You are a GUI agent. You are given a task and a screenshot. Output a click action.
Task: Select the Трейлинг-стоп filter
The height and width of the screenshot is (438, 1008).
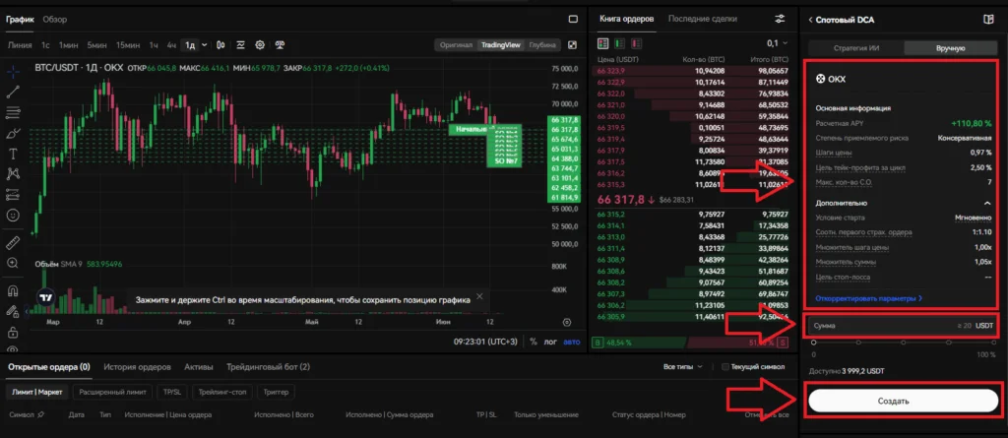click(221, 391)
